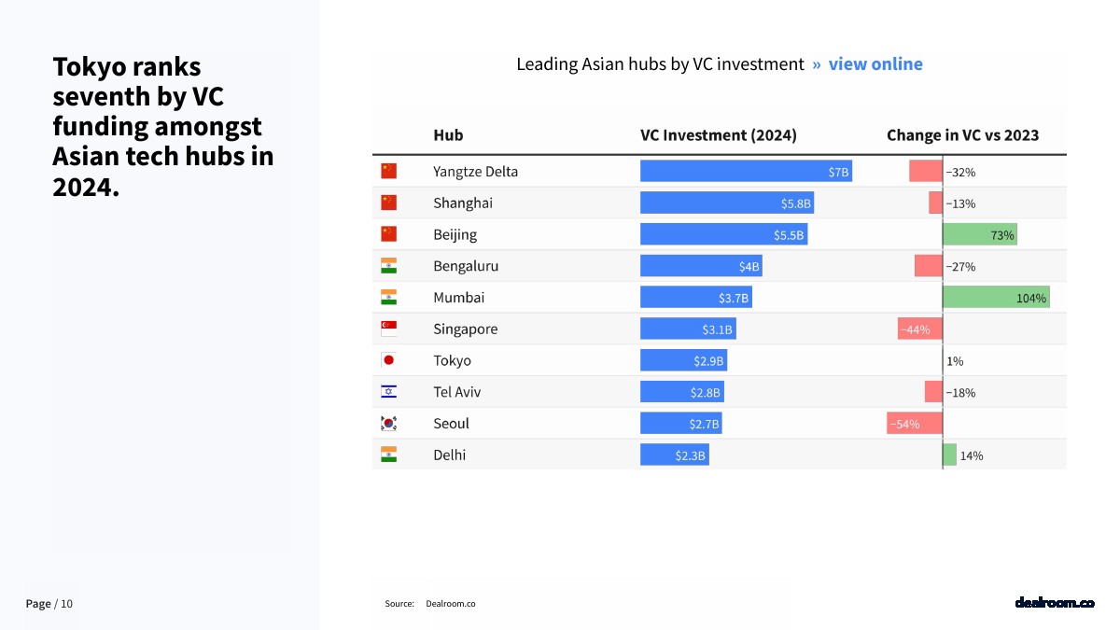Image resolution: width=1120 pixels, height=630 pixels.
Task: Click the Seoul South Korea flag icon
Action: [389, 423]
